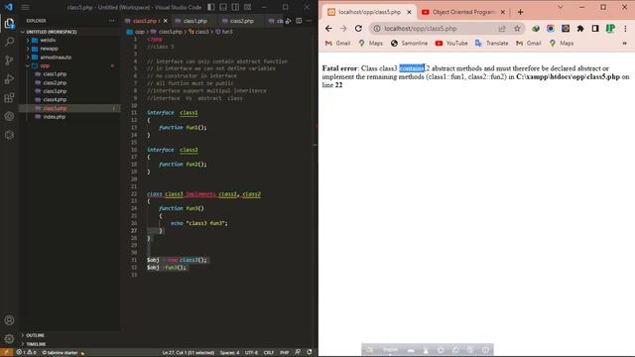The image size is (635, 357).
Task: Toggle Chrome side panel icon
Action: (x=595, y=29)
